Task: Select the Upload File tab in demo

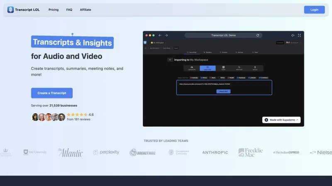Action: coord(192,68)
